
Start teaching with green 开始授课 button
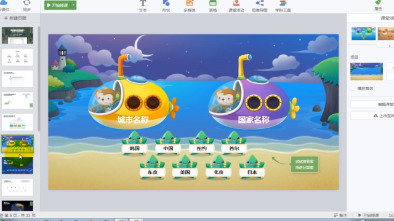(x=57, y=5)
